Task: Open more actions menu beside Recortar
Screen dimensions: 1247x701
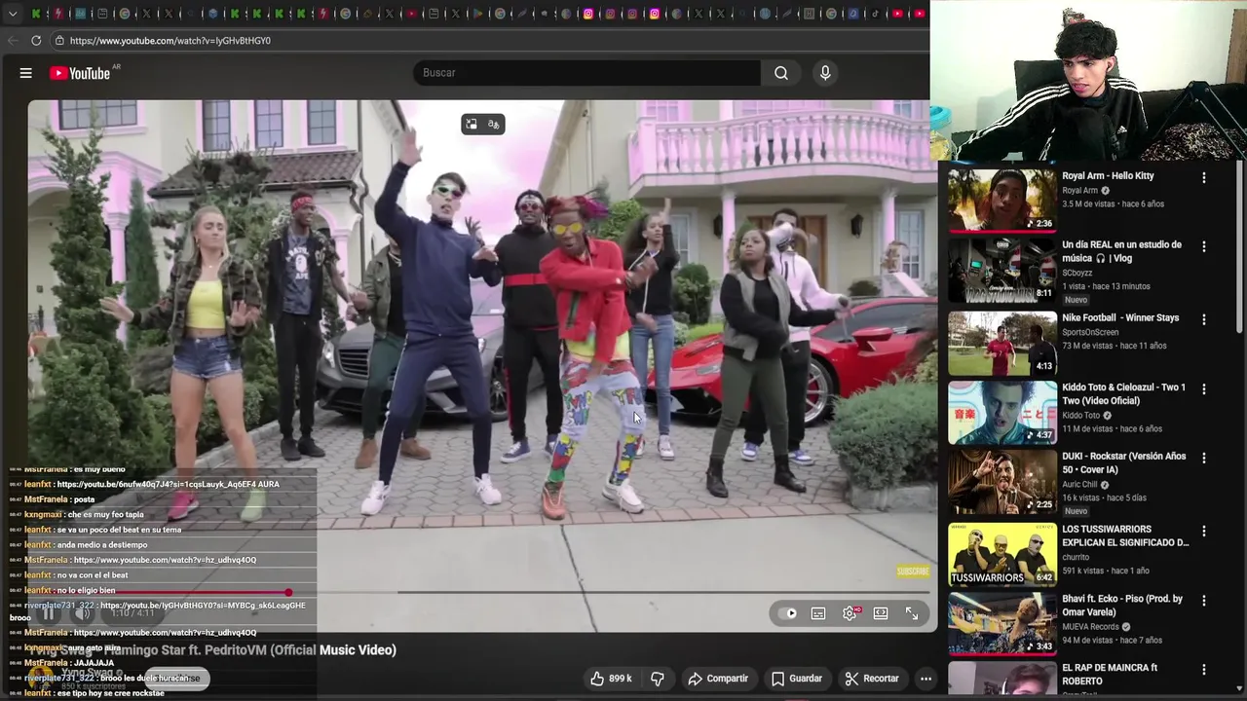Action: click(x=926, y=679)
